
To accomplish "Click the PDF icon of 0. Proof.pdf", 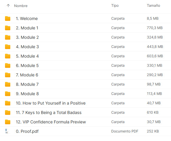I will click(x=7, y=131).
